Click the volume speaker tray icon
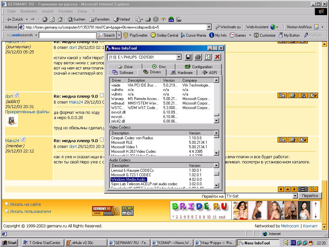Screen dimensions: 329x247 pyautogui.click(x=287, y=243)
